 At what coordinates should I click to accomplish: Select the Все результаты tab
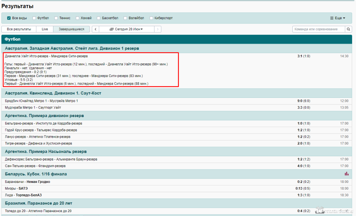tap(19, 29)
